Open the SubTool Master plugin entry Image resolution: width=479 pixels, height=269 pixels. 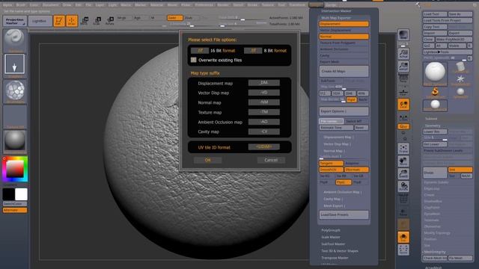point(333,244)
